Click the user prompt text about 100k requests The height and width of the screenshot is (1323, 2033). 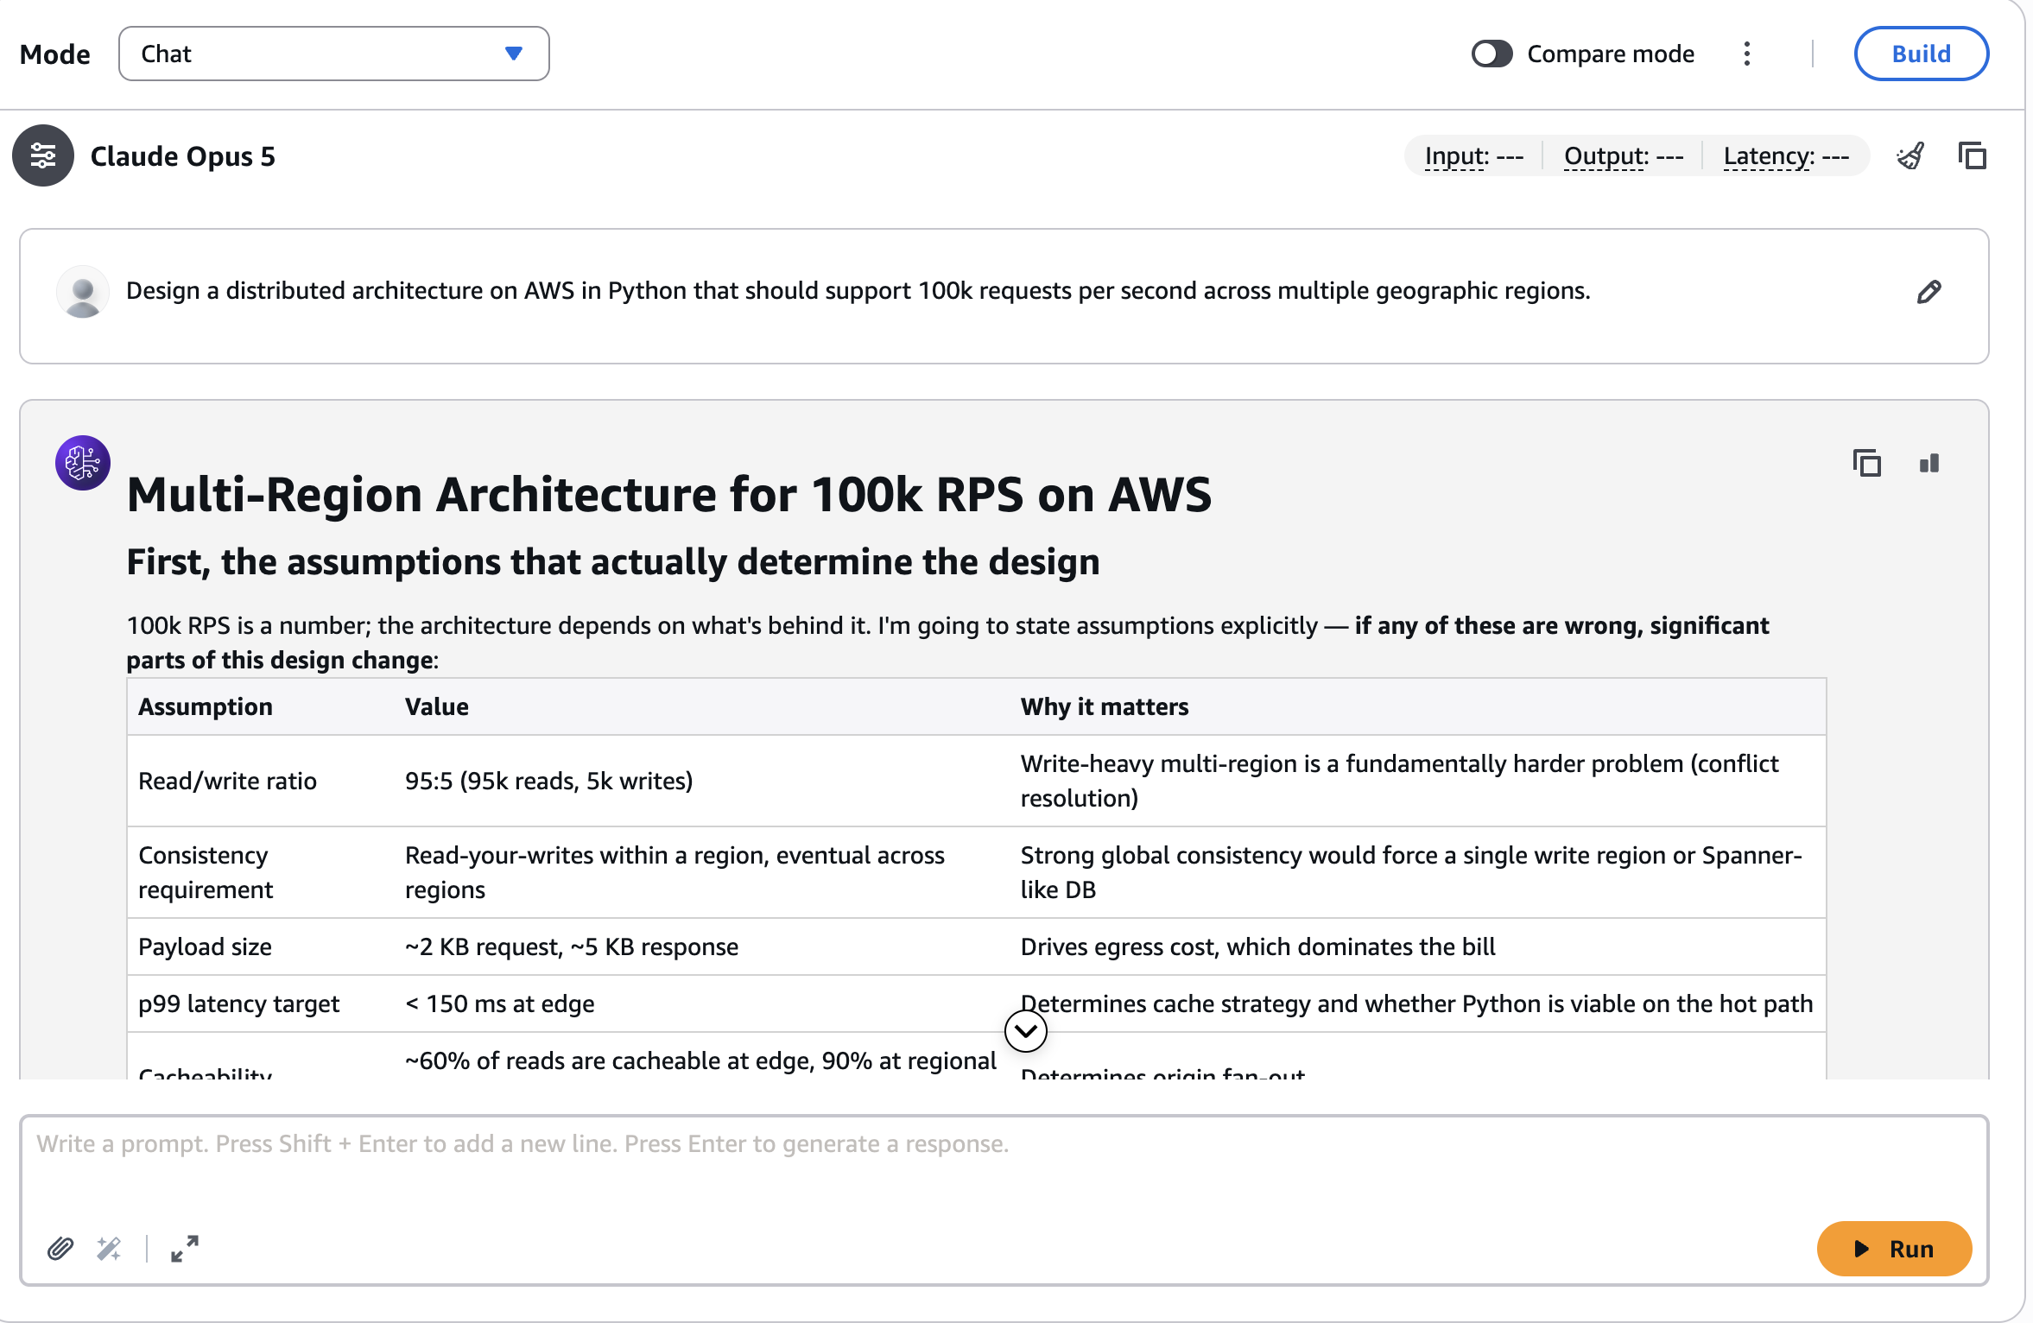coord(858,291)
